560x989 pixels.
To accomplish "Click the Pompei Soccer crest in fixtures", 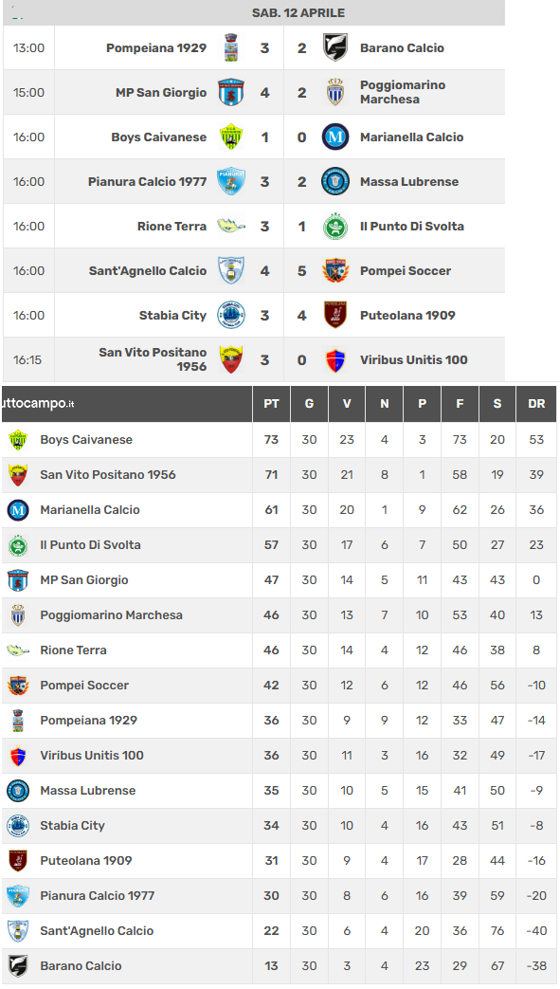I will pos(335,270).
